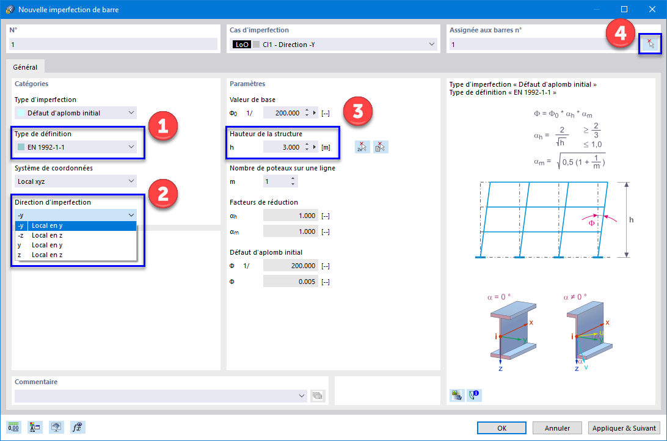This screenshot has height=441, width=667.
Task: Click the Nombre de poteaux m field
Action: (277, 181)
